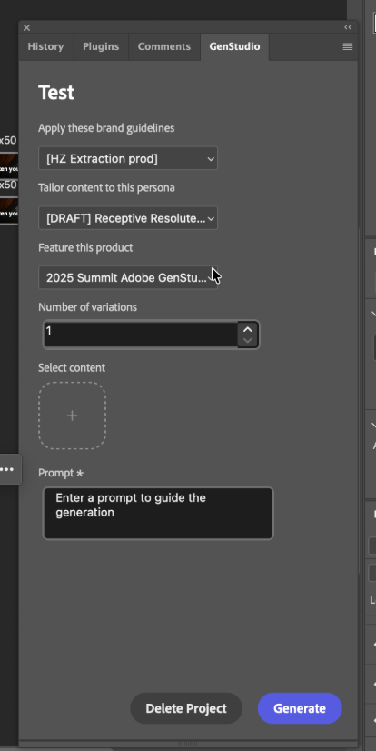Viewport: 376px width, 751px height.
Task: Decrease number of variations with down arrow
Action: (248, 341)
